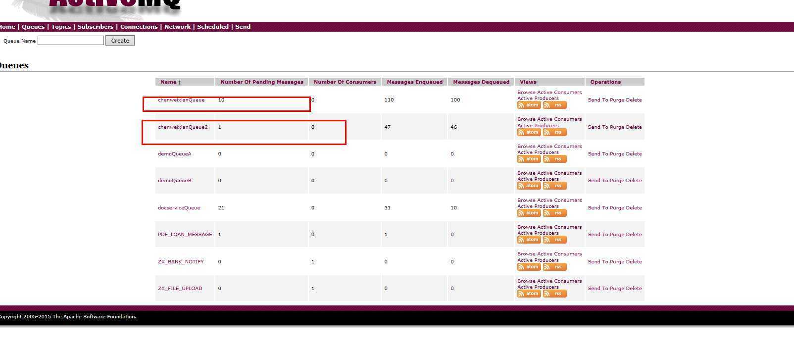Click atom feed icon for ZX_BANK_NOTIFY
Image resolution: width=794 pixels, height=350 pixels.
(529, 267)
